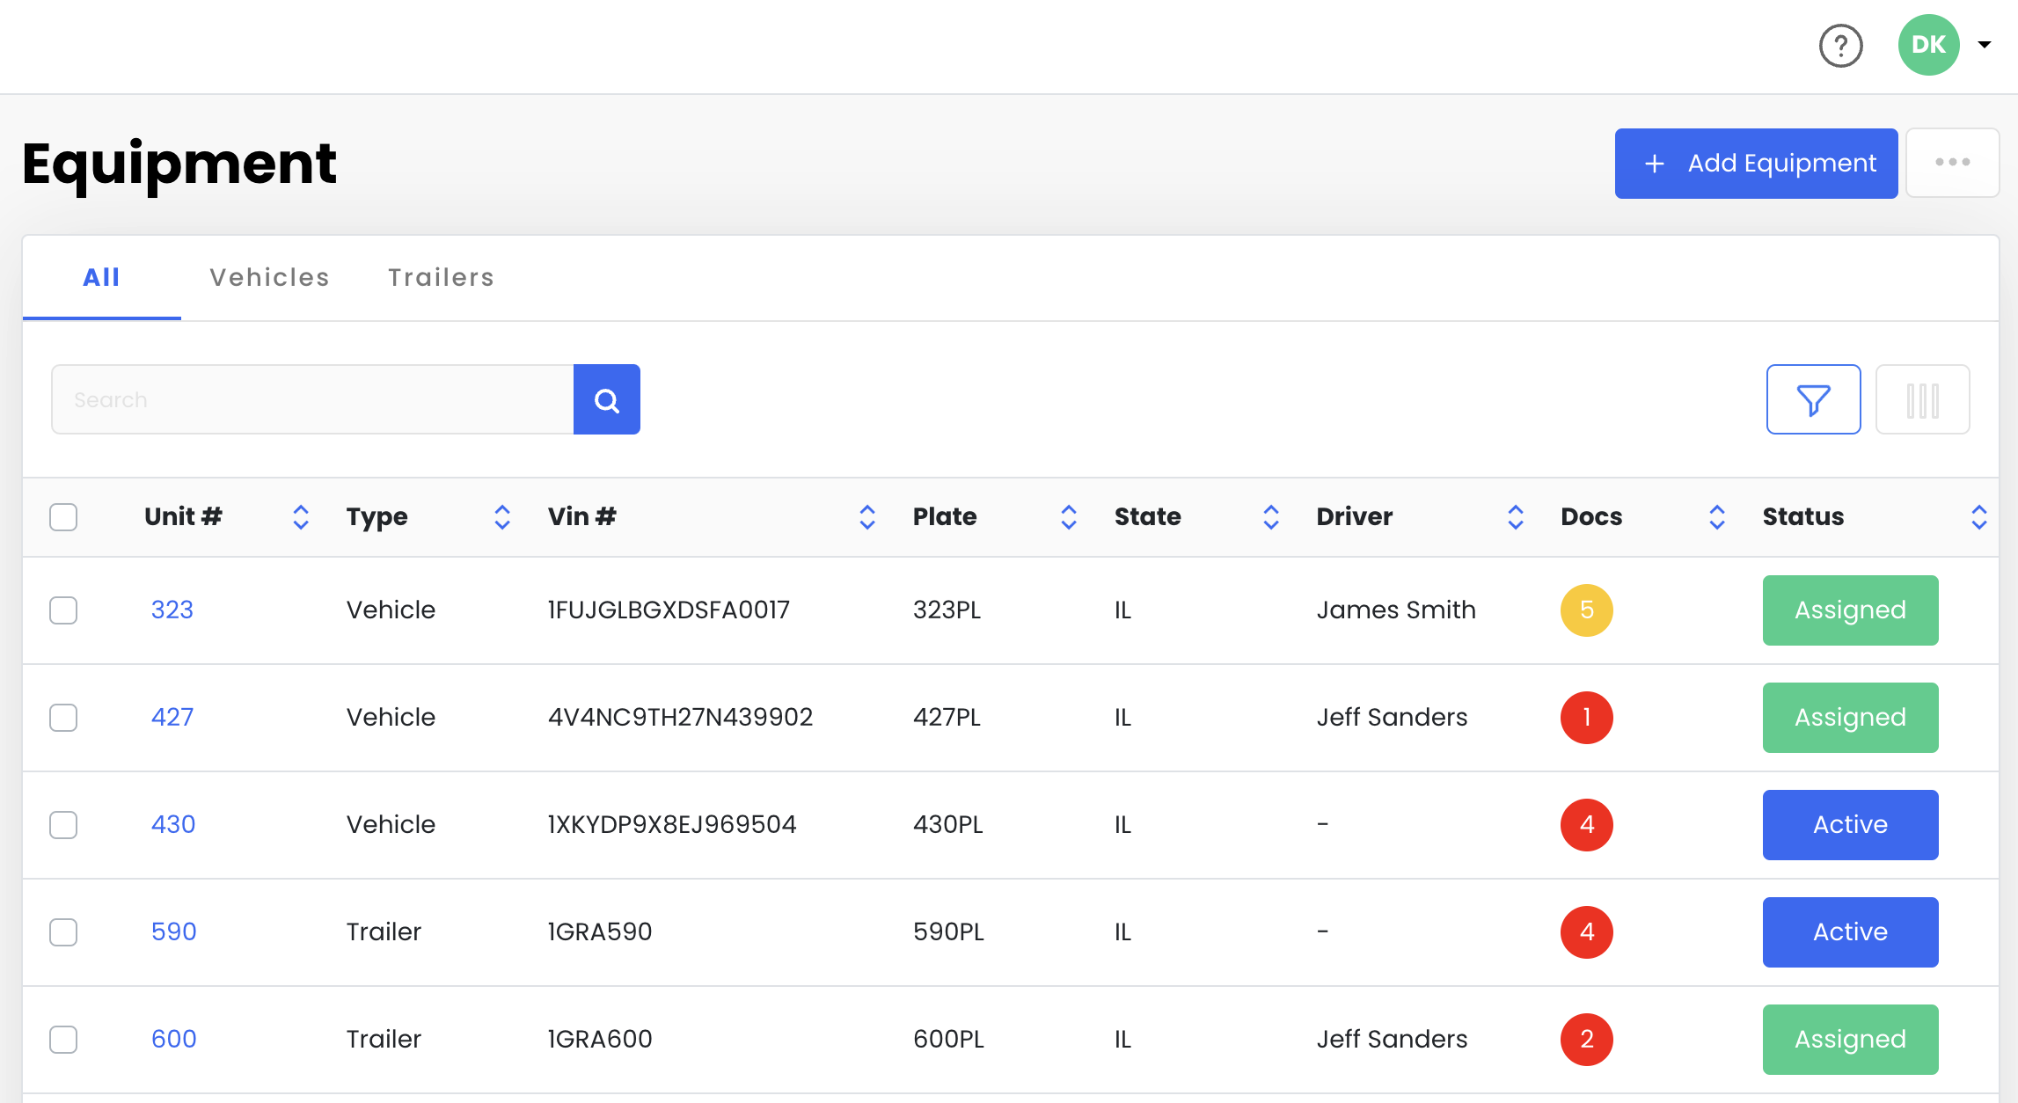Click the blue search magnifier button
The image size is (2018, 1103).
[x=606, y=400]
